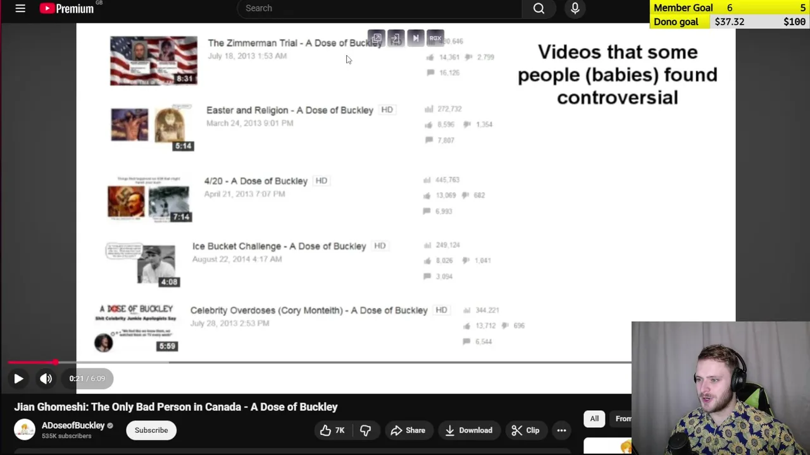The image size is (810, 455).
Task: Click the RGX overlay button
Action: coord(435,39)
